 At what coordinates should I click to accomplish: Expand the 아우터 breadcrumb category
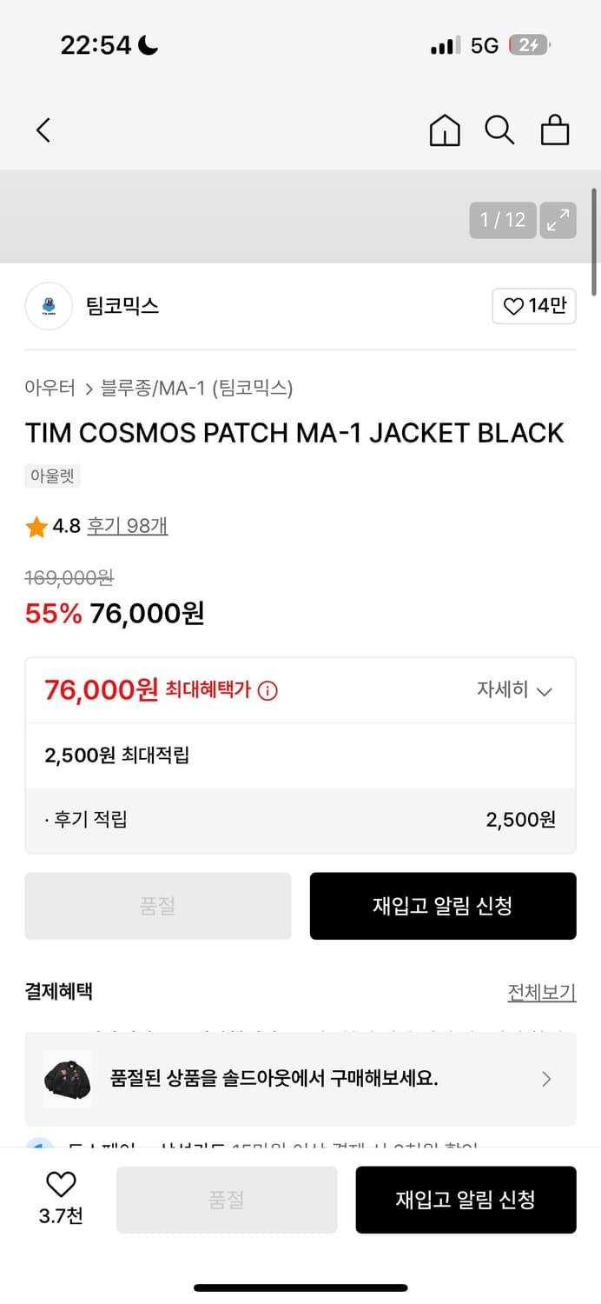coord(50,388)
